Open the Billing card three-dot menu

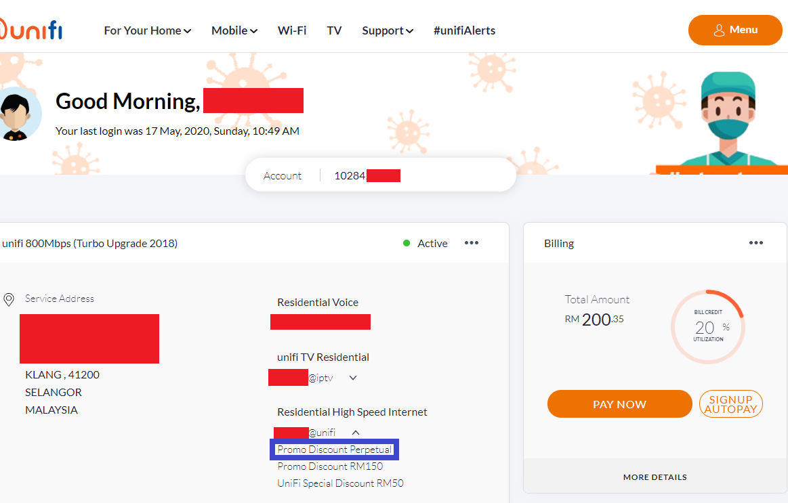point(756,243)
